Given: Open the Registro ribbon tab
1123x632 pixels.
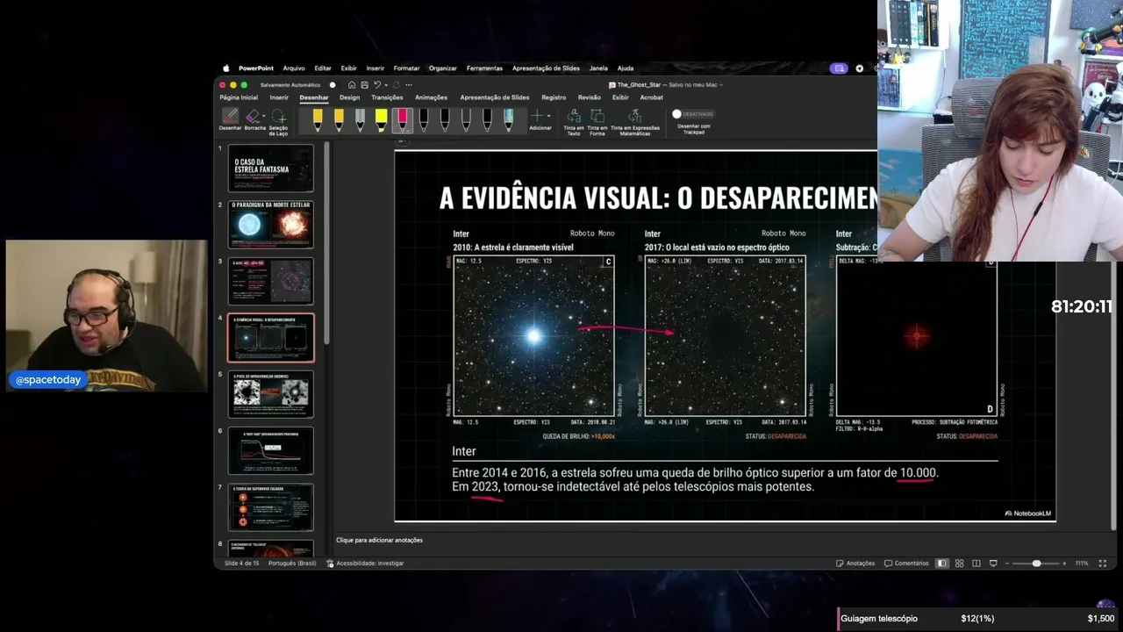Looking at the screenshot, I should [x=554, y=97].
